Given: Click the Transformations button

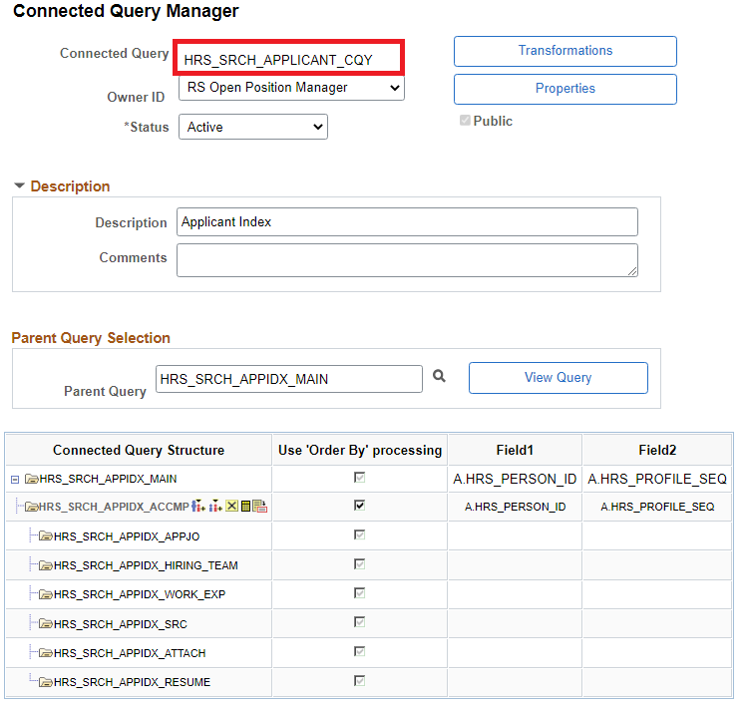Looking at the screenshot, I should [x=564, y=51].
